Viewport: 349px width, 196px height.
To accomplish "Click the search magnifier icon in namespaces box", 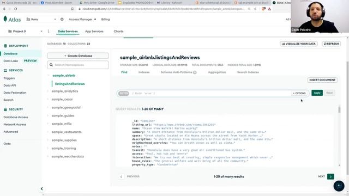I will click(x=51, y=65).
